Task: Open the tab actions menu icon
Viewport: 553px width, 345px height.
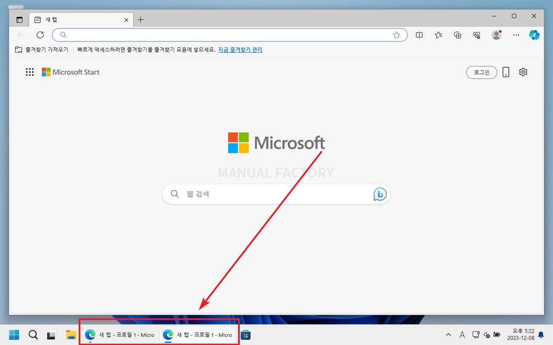Action: tap(19, 20)
